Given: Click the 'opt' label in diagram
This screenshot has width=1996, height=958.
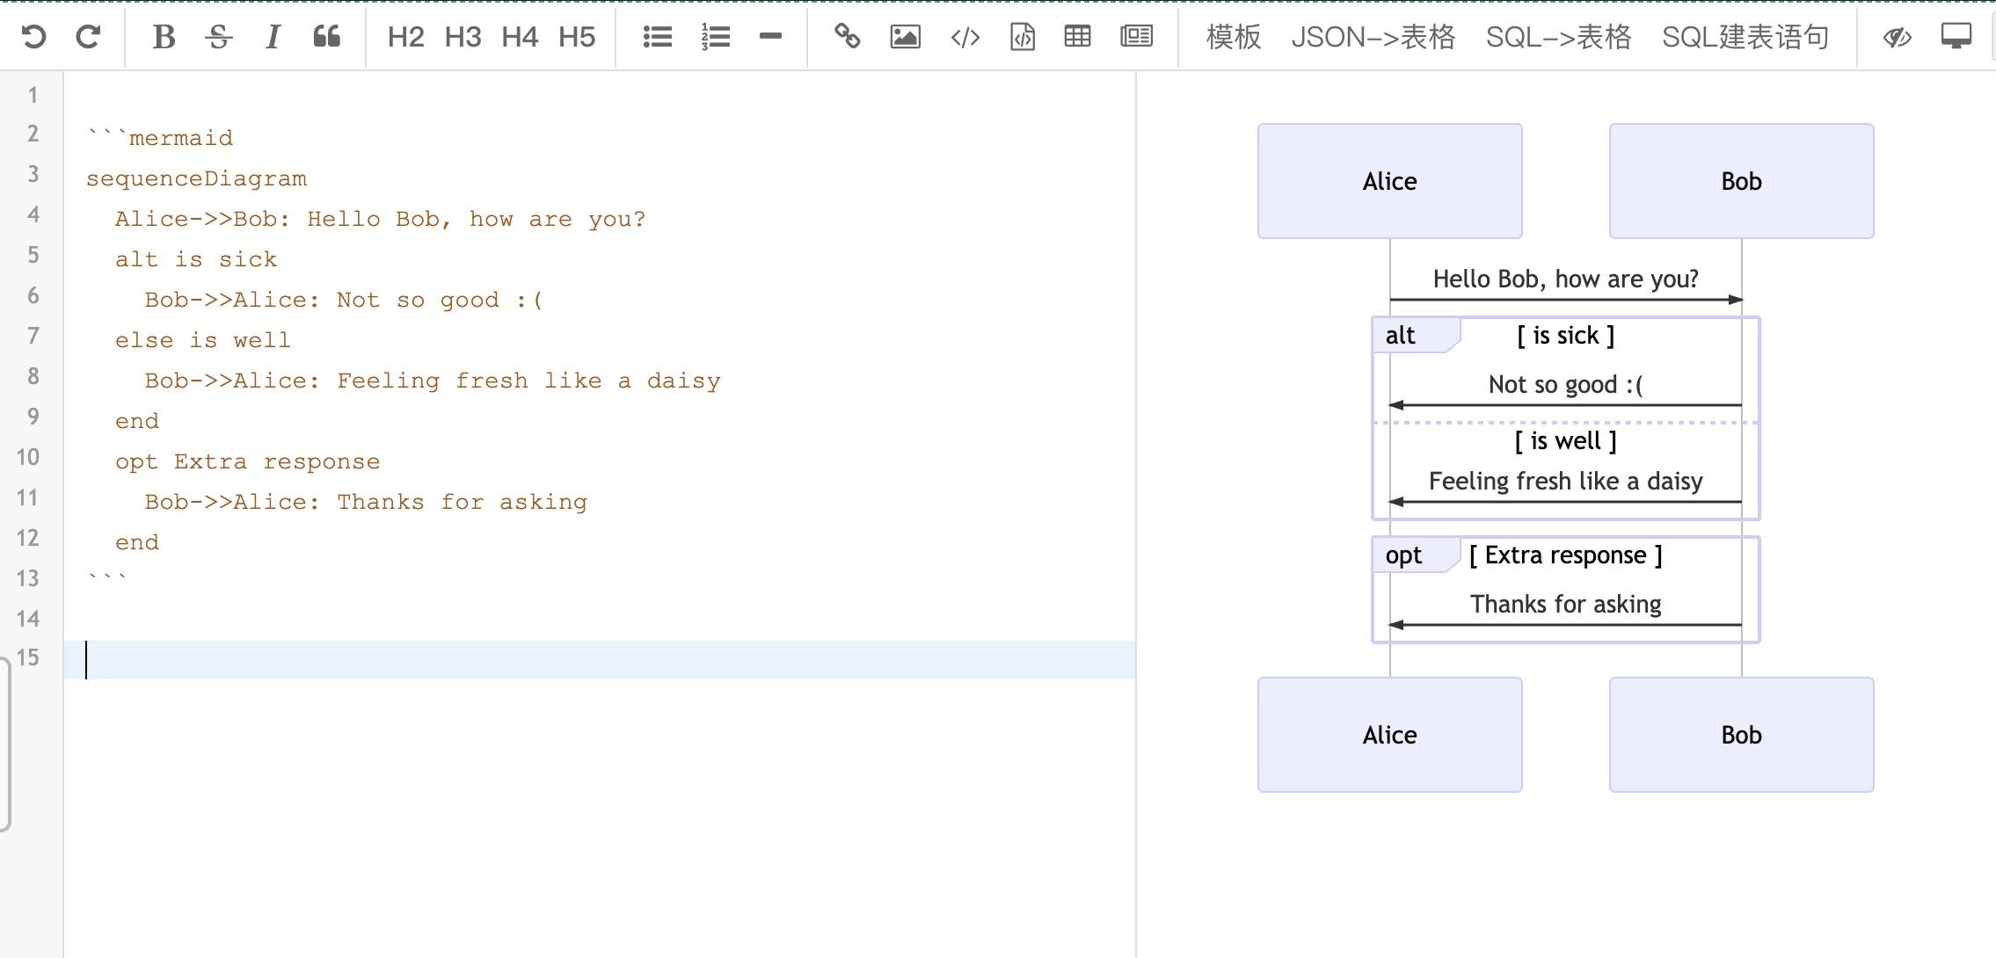Looking at the screenshot, I should point(1403,555).
